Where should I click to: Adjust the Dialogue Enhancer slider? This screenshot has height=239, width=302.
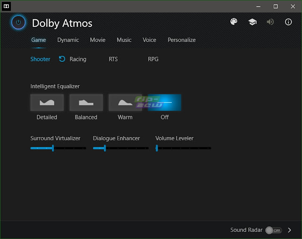point(121,148)
